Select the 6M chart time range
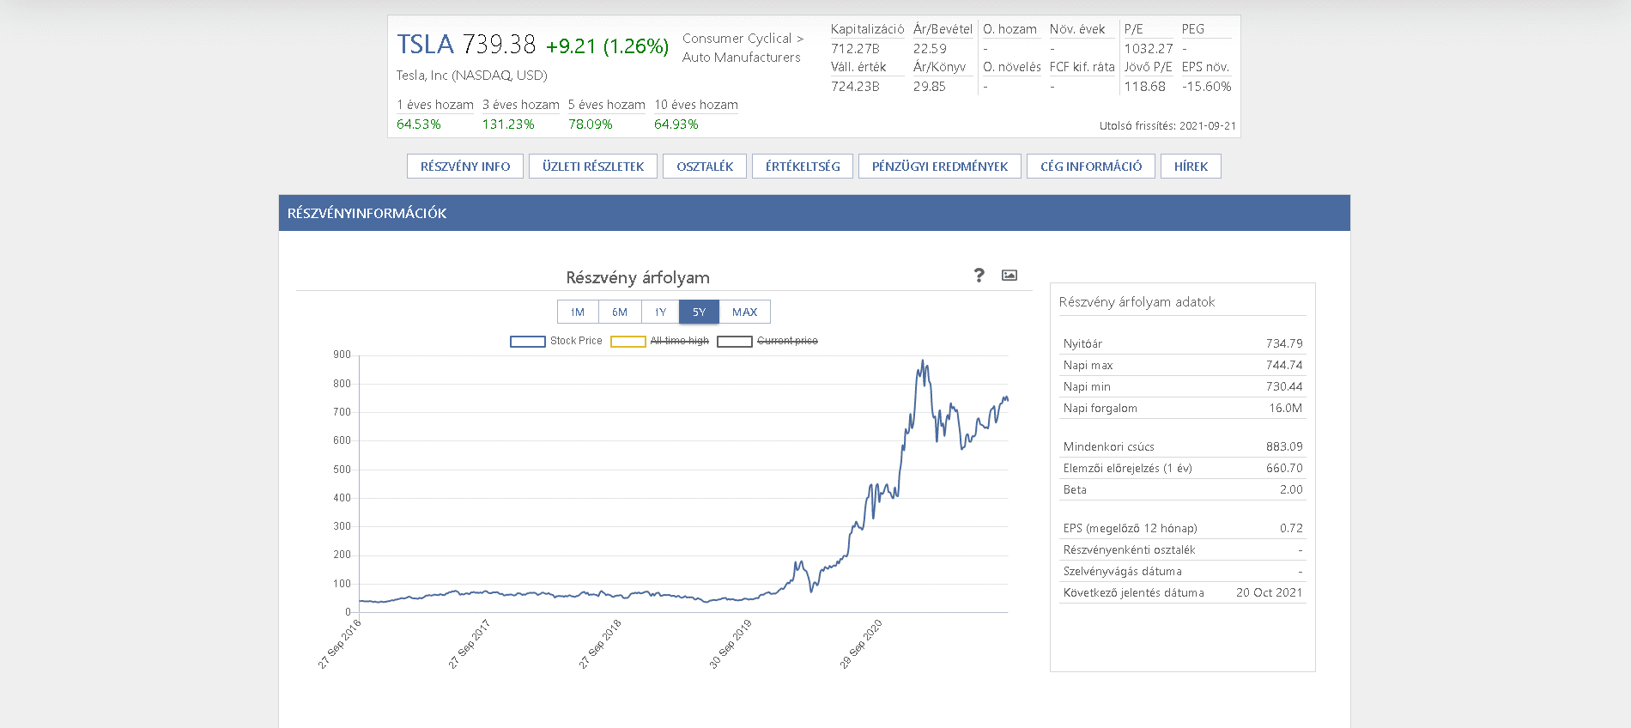The width and height of the screenshot is (1631, 728). pos(620,312)
